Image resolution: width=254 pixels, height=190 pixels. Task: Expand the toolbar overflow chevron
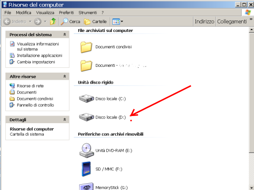click(x=251, y=19)
